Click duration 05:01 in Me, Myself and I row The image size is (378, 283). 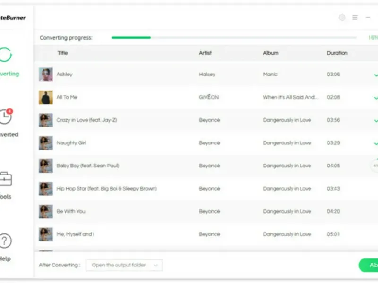click(334, 234)
